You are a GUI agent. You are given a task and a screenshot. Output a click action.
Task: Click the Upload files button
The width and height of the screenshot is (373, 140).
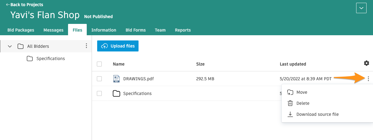tap(118, 46)
